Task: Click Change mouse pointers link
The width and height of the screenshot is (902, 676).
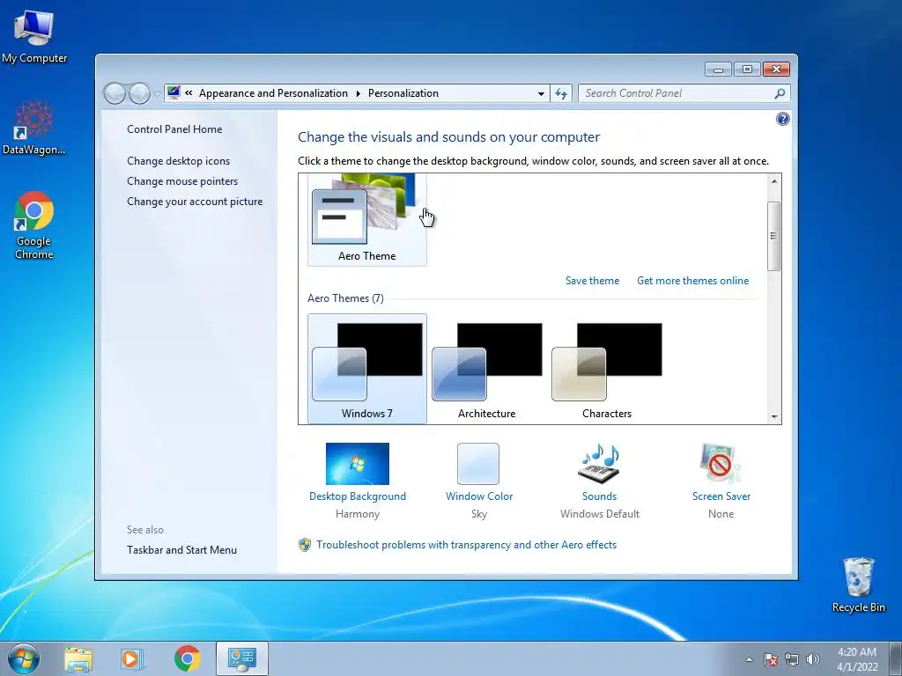Action: tap(182, 181)
